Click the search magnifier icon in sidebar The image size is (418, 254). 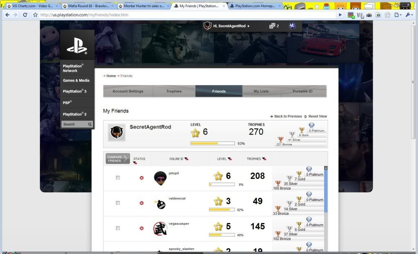tap(90, 124)
